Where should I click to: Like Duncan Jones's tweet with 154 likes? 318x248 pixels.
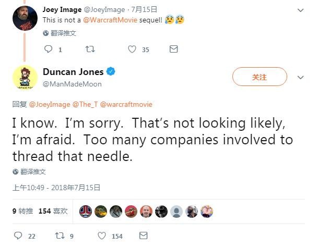click(x=102, y=235)
